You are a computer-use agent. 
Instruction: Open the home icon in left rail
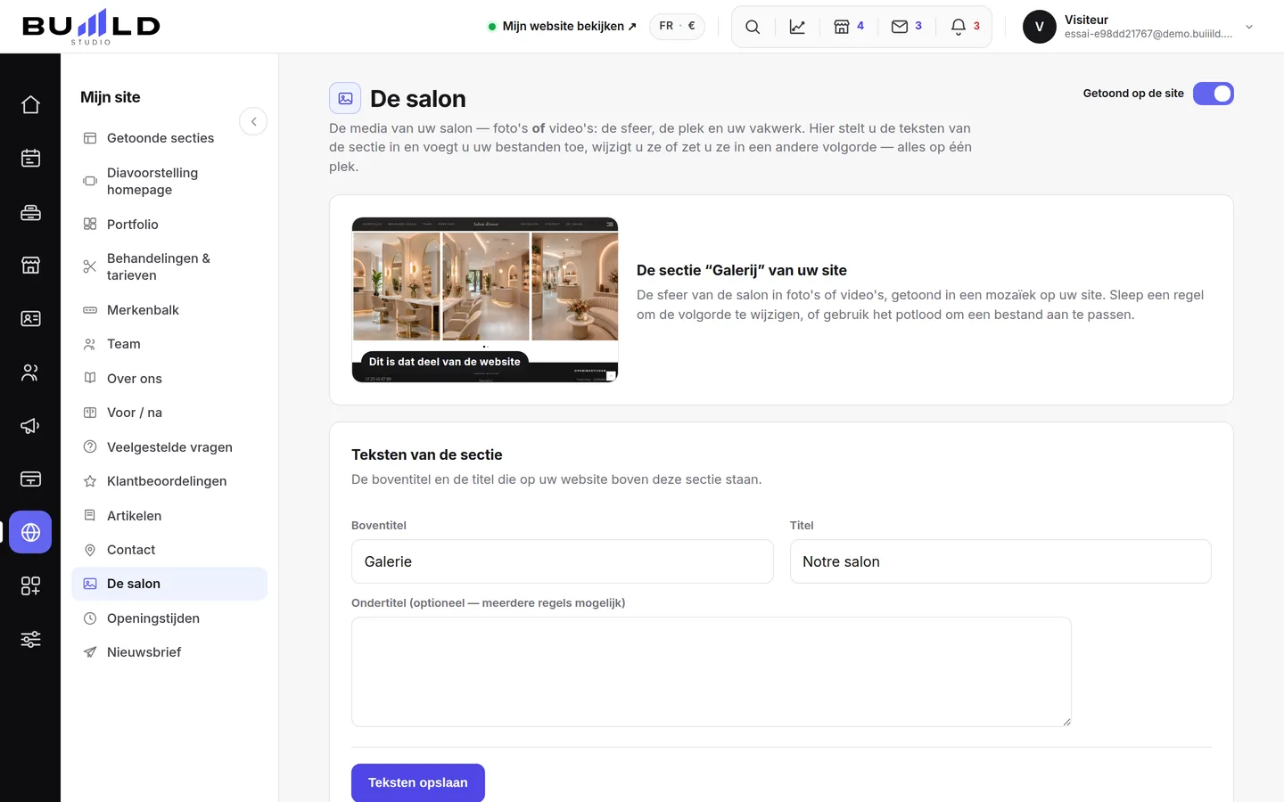coord(30,105)
